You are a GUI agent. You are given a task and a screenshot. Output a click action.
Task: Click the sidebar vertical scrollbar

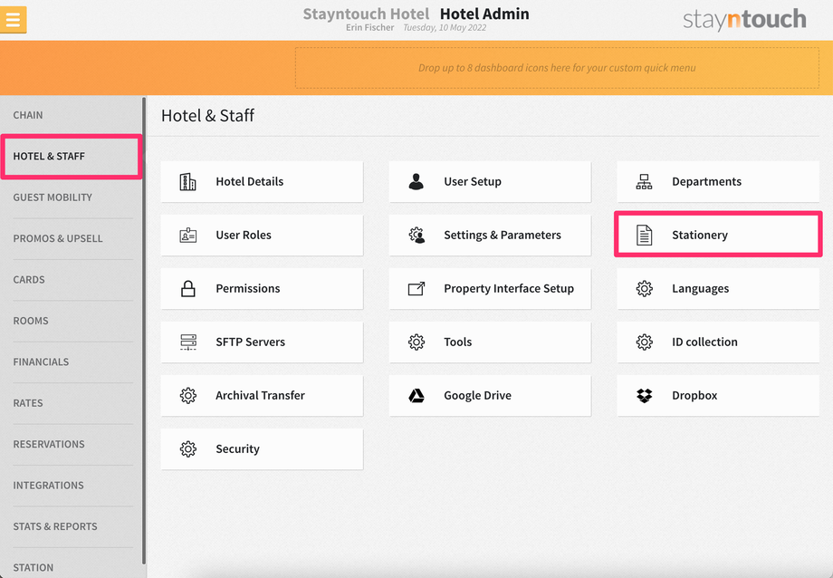pos(143,331)
